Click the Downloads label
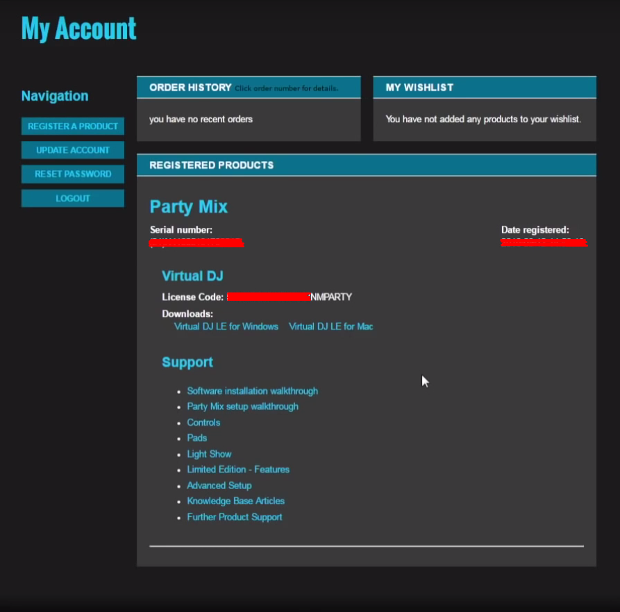Screen dimensions: 620x612 187,314
